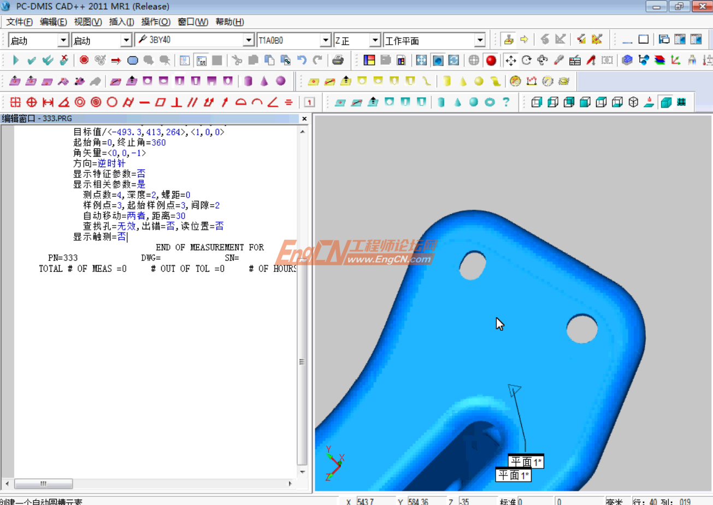Click the red stop-sign icon
The image size is (713, 505).
[x=84, y=60]
